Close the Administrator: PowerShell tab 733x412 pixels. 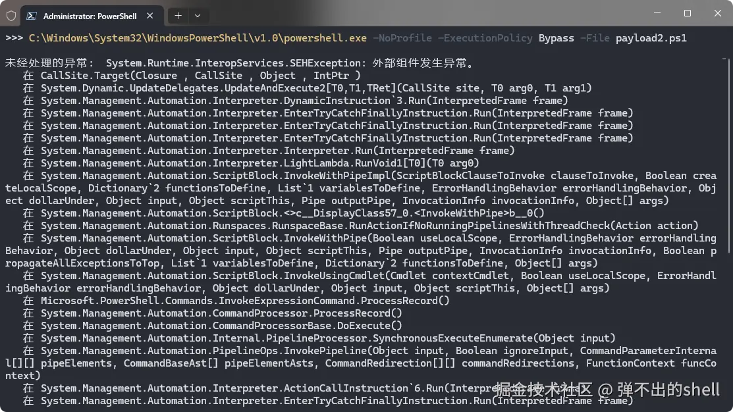point(149,16)
